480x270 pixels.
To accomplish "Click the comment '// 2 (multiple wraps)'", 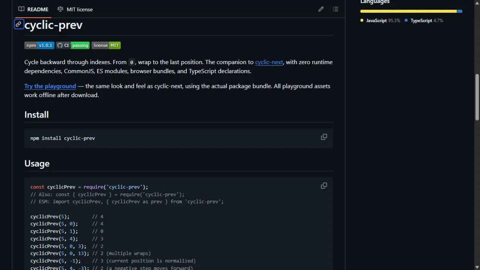I will pos(121,253).
